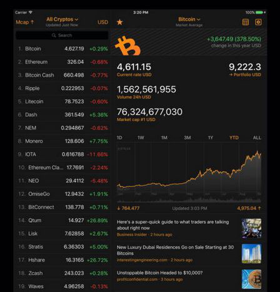This screenshot has height=292, width=280.
Task: Click the Wi-Fi carrier status icon
Action: click(x=31, y=12)
